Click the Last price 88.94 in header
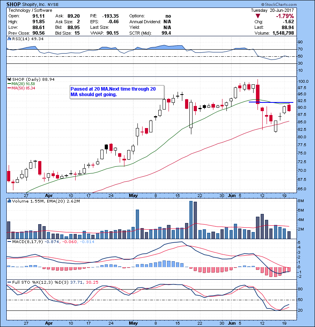This screenshot has width=315, height=327. tap(288, 27)
